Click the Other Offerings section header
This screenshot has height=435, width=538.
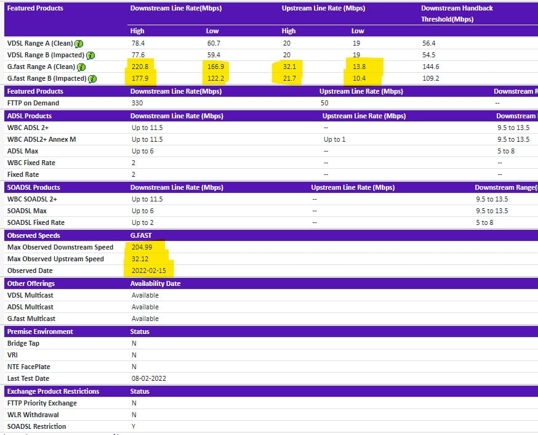point(31,283)
